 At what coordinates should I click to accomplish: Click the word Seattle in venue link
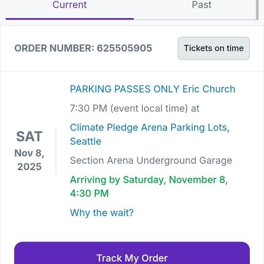[x=86, y=141]
